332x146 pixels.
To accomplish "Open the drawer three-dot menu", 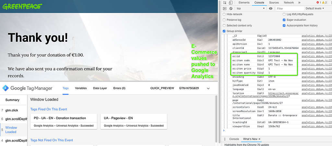I will [x=225, y=139].
